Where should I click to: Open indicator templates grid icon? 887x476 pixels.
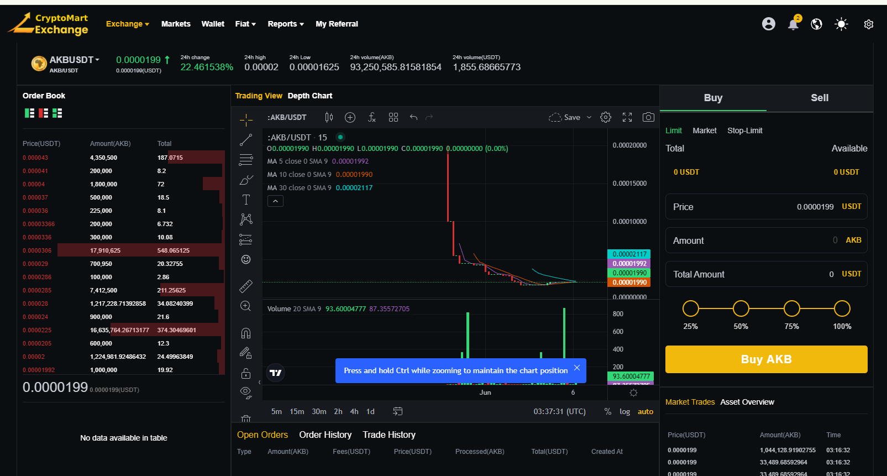(x=393, y=117)
